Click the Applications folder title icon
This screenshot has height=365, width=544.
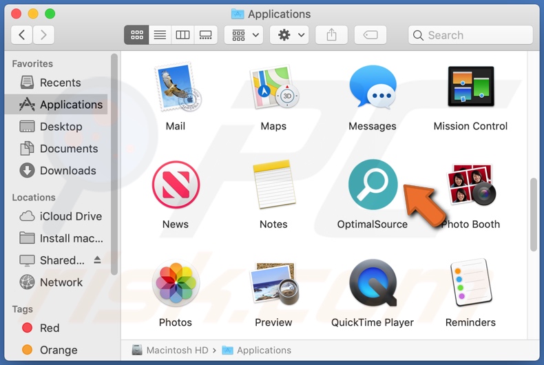(x=238, y=14)
